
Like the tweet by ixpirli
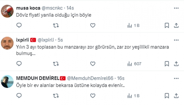tap(93, 64)
